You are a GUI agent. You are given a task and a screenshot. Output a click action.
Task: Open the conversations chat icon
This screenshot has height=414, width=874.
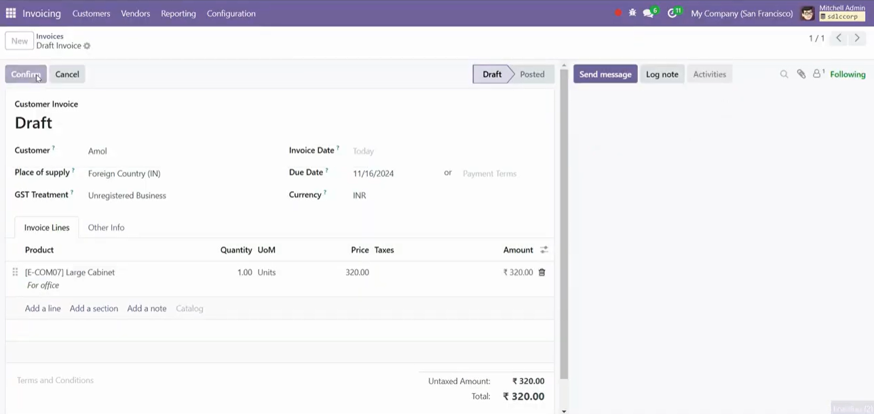(649, 13)
